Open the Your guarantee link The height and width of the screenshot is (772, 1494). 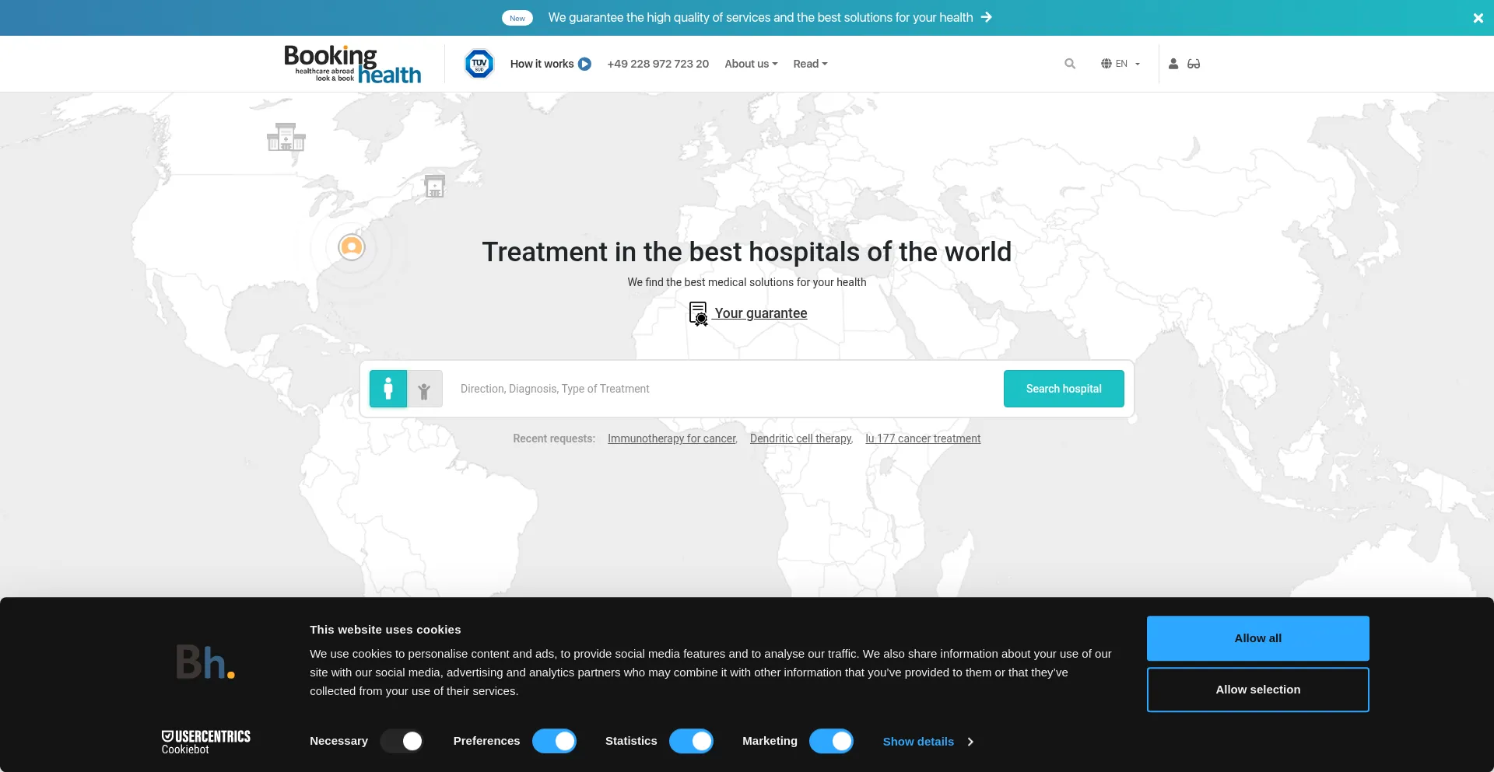point(761,313)
